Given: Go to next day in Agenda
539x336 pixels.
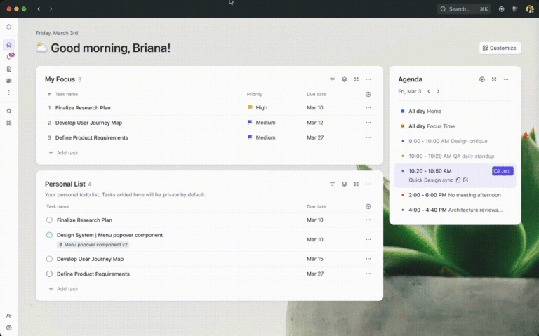Looking at the screenshot, I should click(438, 91).
